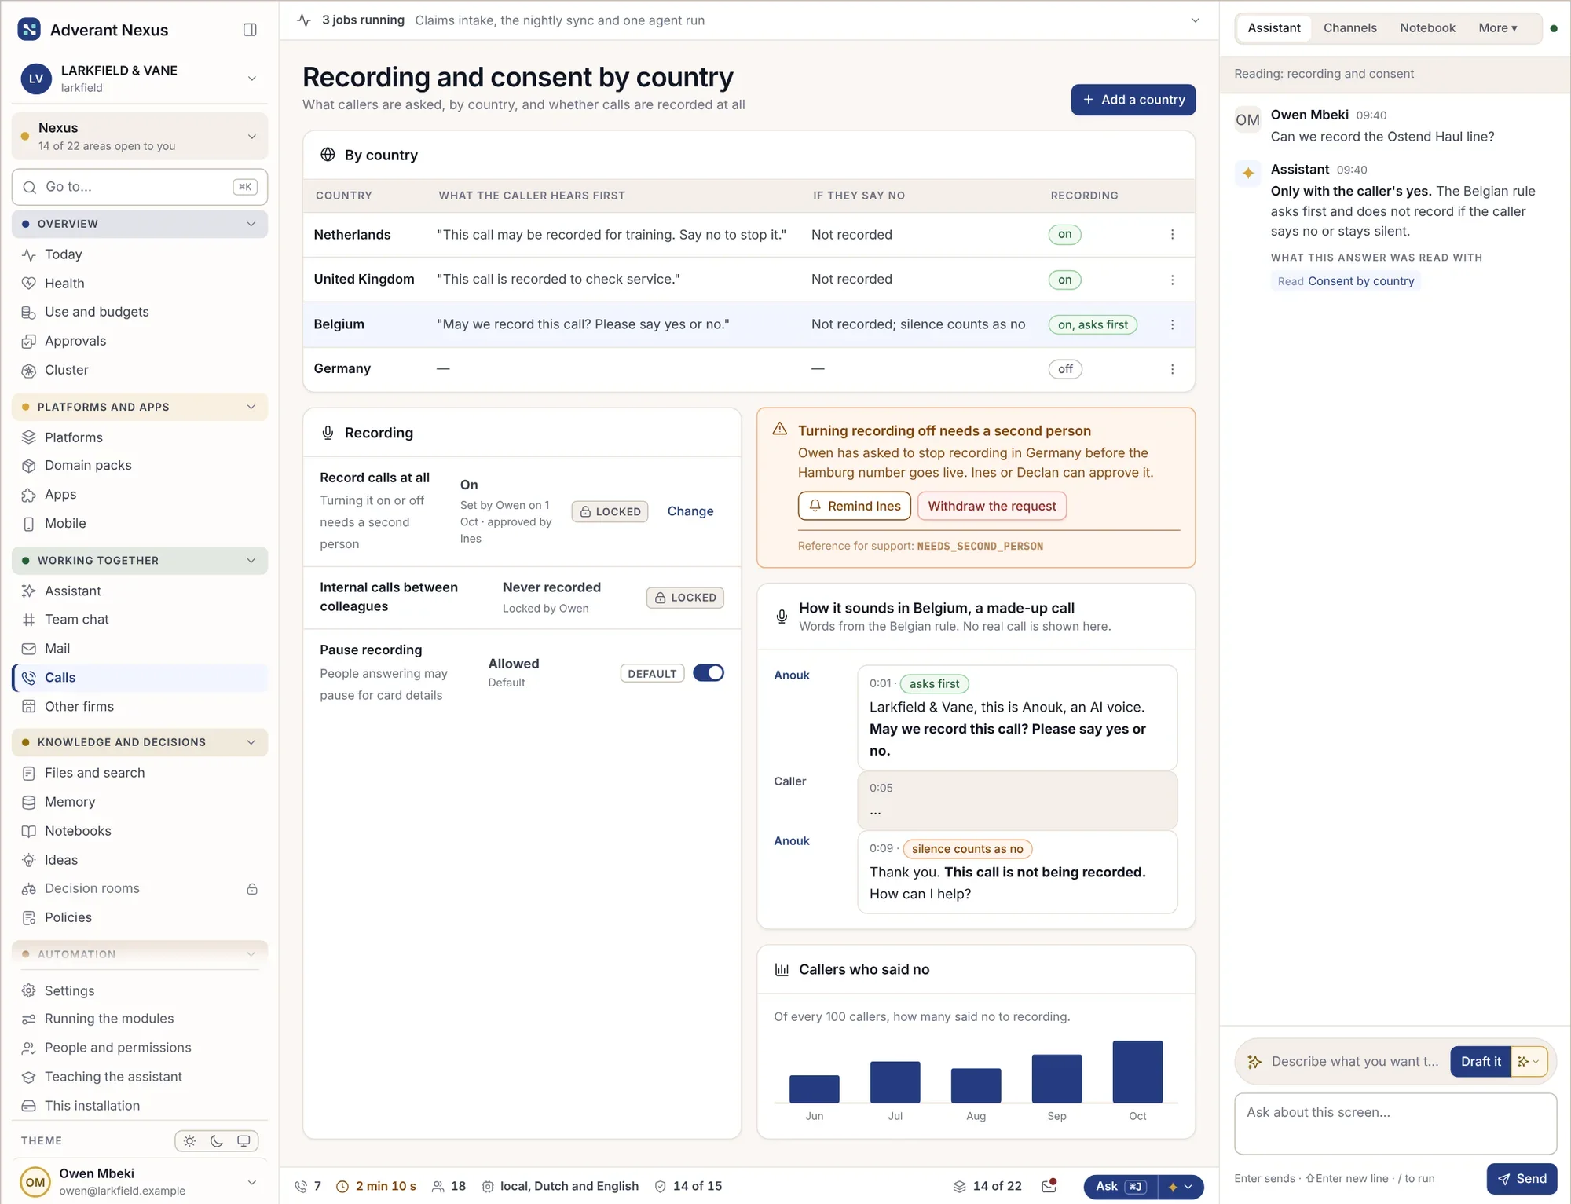Image resolution: width=1571 pixels, height=1204 pixels.
Task: Click the calls count 7 status item
Action: [308, 1186]
